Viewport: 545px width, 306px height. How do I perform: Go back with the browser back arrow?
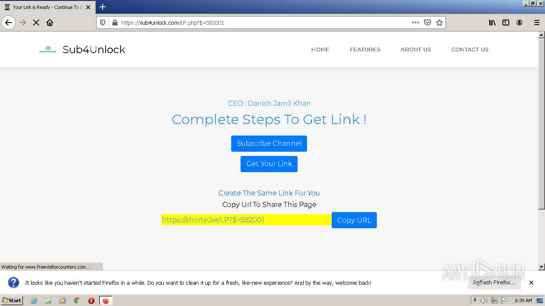(9, 23)
